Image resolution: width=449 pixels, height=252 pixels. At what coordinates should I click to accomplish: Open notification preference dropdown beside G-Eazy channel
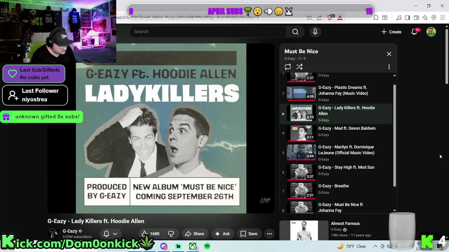[110, 234]
